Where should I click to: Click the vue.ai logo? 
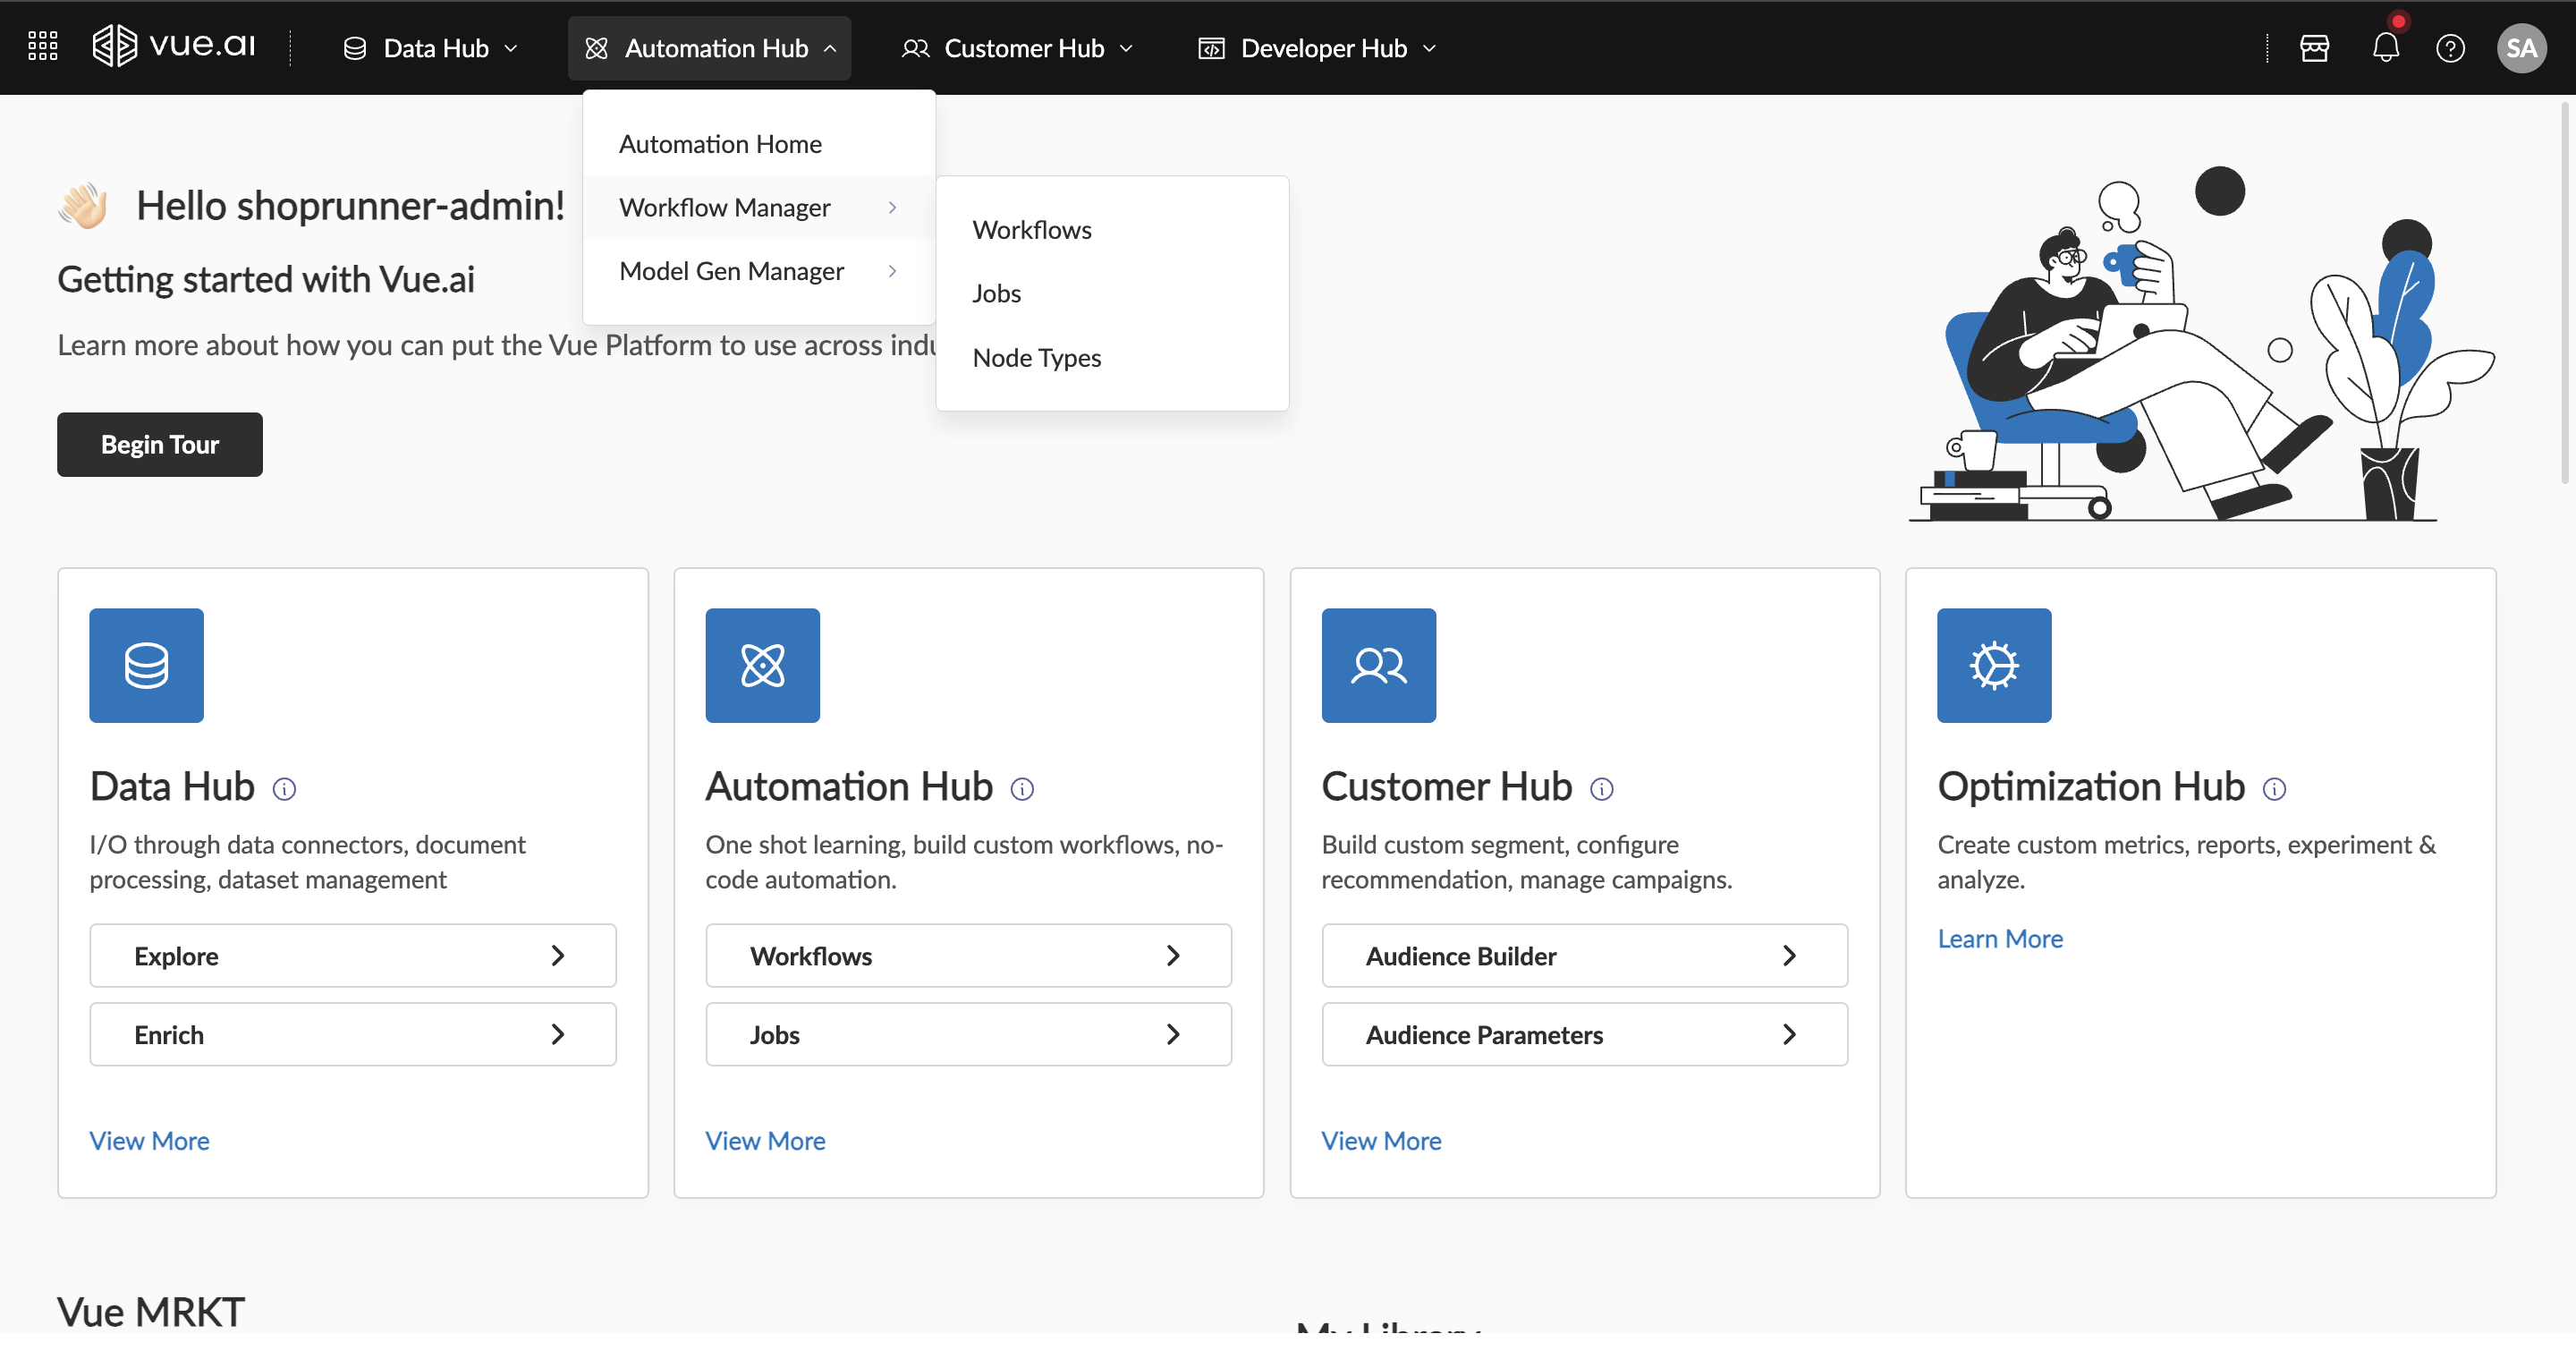coord(174,46)
